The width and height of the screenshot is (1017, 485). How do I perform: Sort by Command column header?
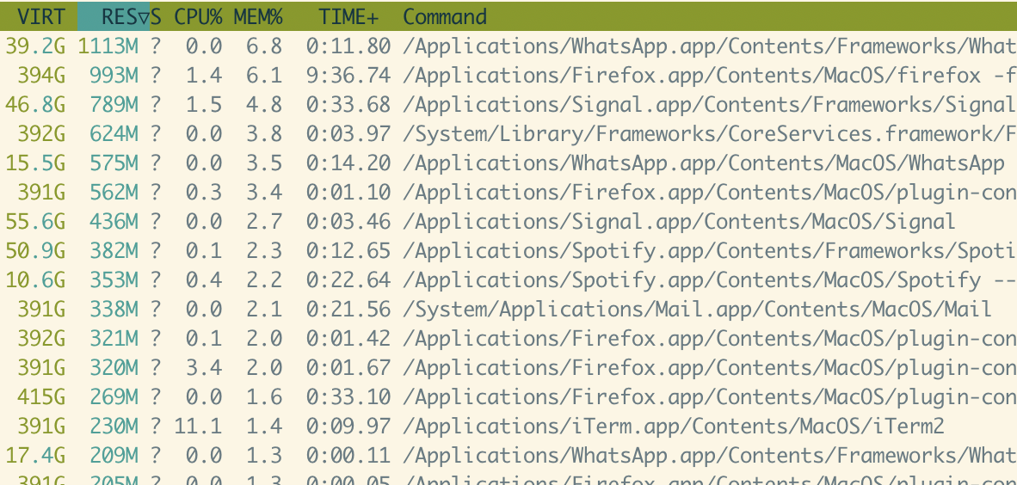(x=445, y=16)
